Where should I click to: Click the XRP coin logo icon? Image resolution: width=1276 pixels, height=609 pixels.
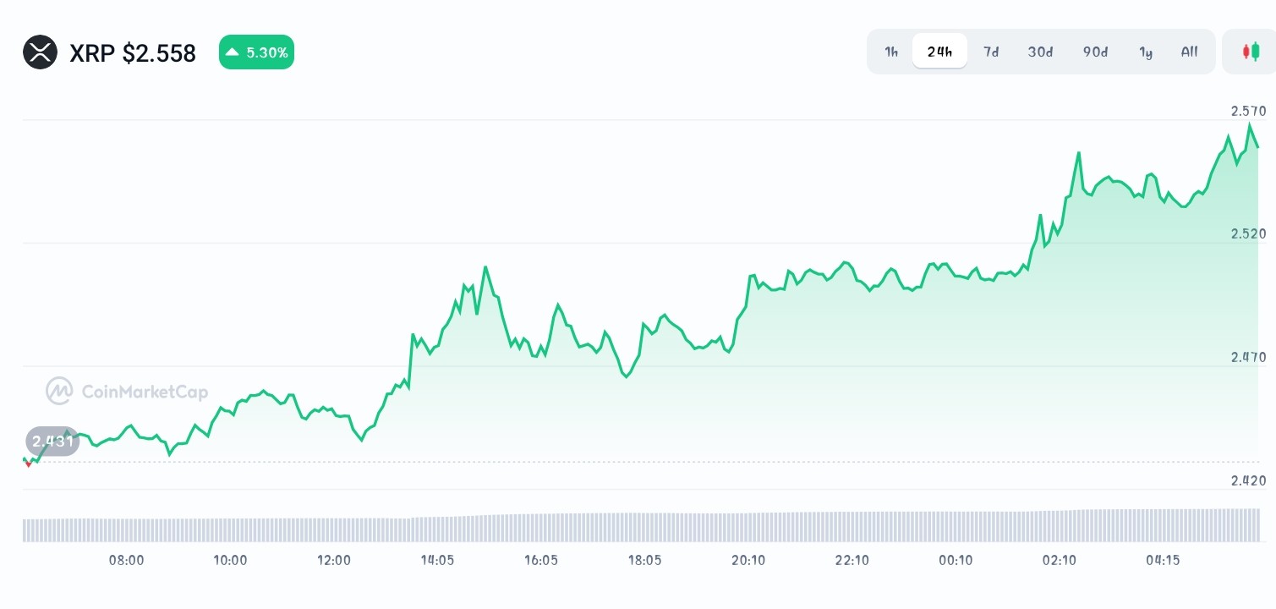[40, 52]
